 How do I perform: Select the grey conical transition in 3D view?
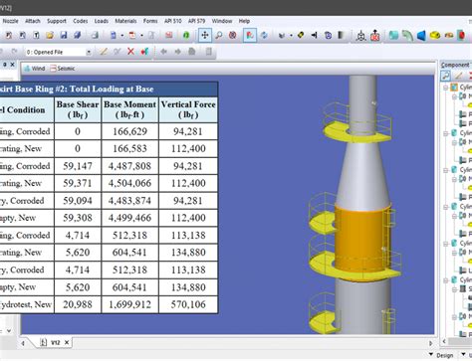362,175
